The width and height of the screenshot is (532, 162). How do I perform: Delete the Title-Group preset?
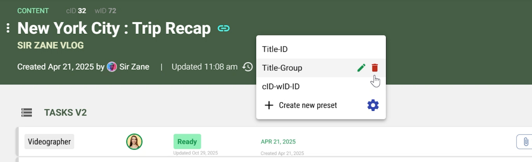(375, 68)
